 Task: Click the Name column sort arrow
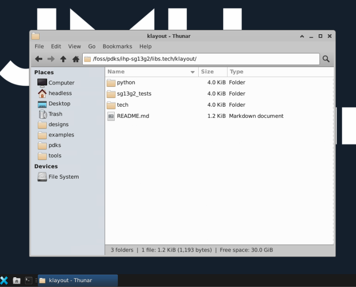pyautogui.click(x=192, y=72)
